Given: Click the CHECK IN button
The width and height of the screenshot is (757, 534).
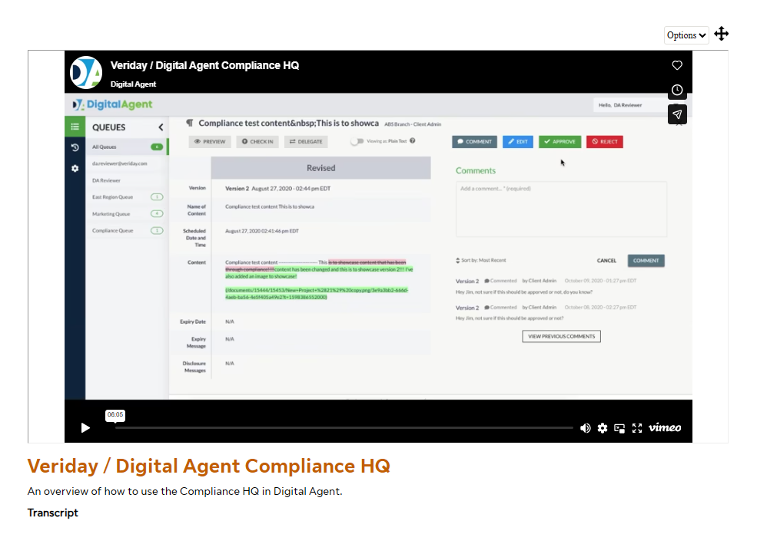Looking at the screenshot, I should [257, 142].
